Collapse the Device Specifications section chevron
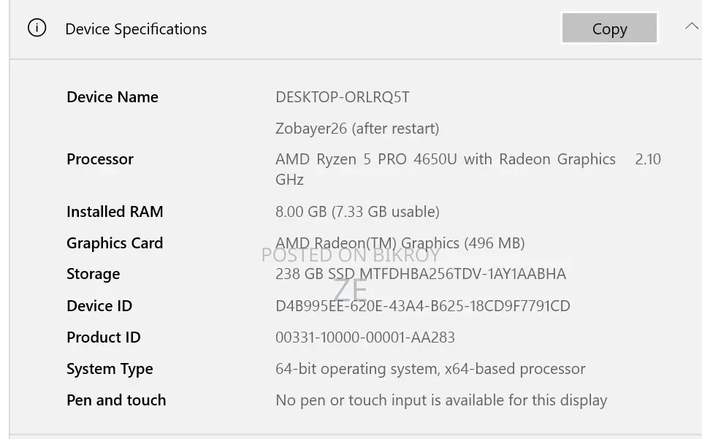The image size is (702, 439). tap(692, 26)
